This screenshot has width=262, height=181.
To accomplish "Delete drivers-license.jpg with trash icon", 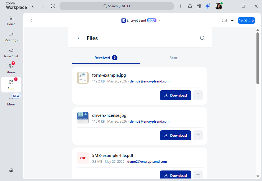I will click(x=198, y=135).
